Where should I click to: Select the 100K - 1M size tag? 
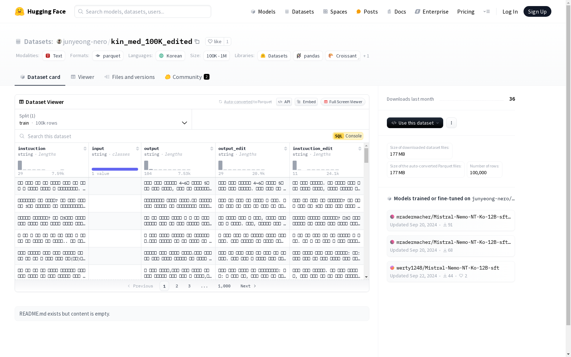tap(217, 56)
